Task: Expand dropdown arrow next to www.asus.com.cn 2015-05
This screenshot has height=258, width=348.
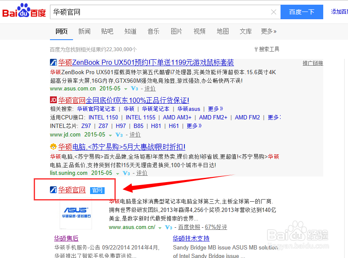Action: [126, 89]
